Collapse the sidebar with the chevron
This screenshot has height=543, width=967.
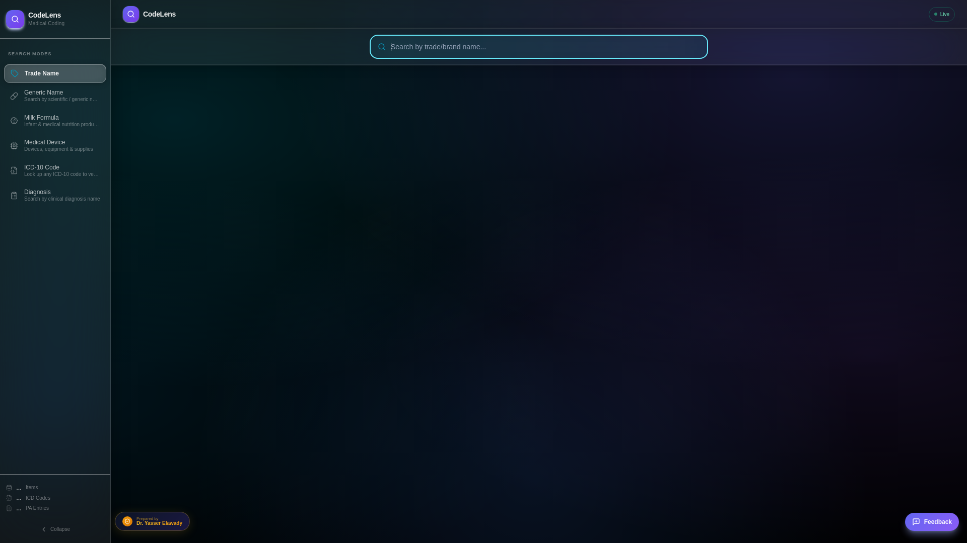pos(44,529)
